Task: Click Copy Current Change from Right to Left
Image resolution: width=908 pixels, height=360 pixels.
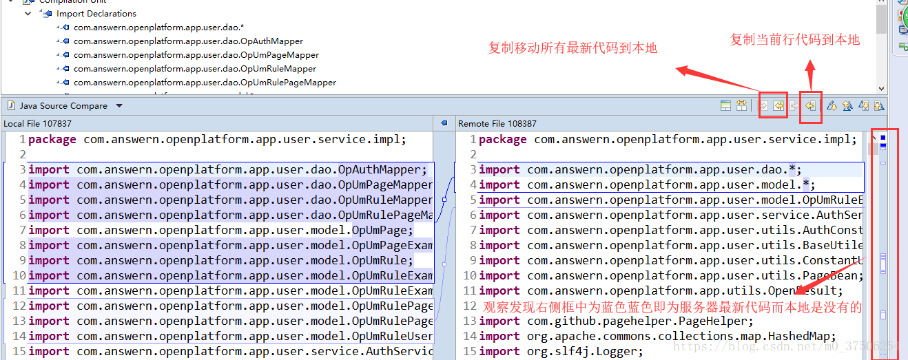Action: (811, 105)
